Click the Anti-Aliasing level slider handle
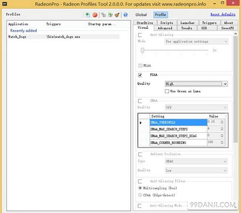This screenshot has height=213, width=241. pyautogui.click(x=142, y=50)
